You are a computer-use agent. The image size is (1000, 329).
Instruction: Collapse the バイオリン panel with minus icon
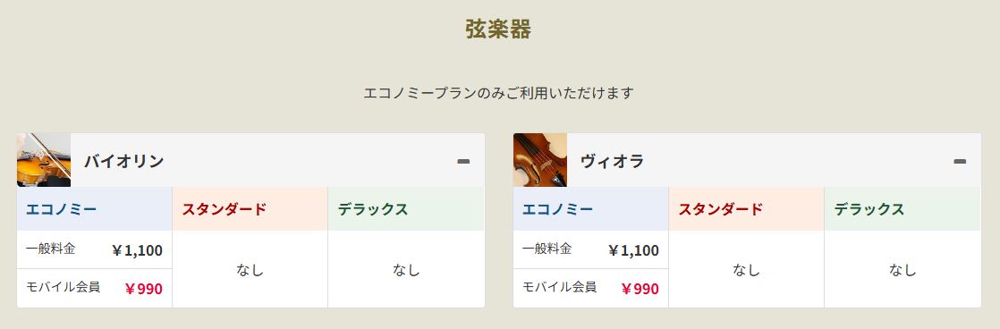click(x=463, y=161)
